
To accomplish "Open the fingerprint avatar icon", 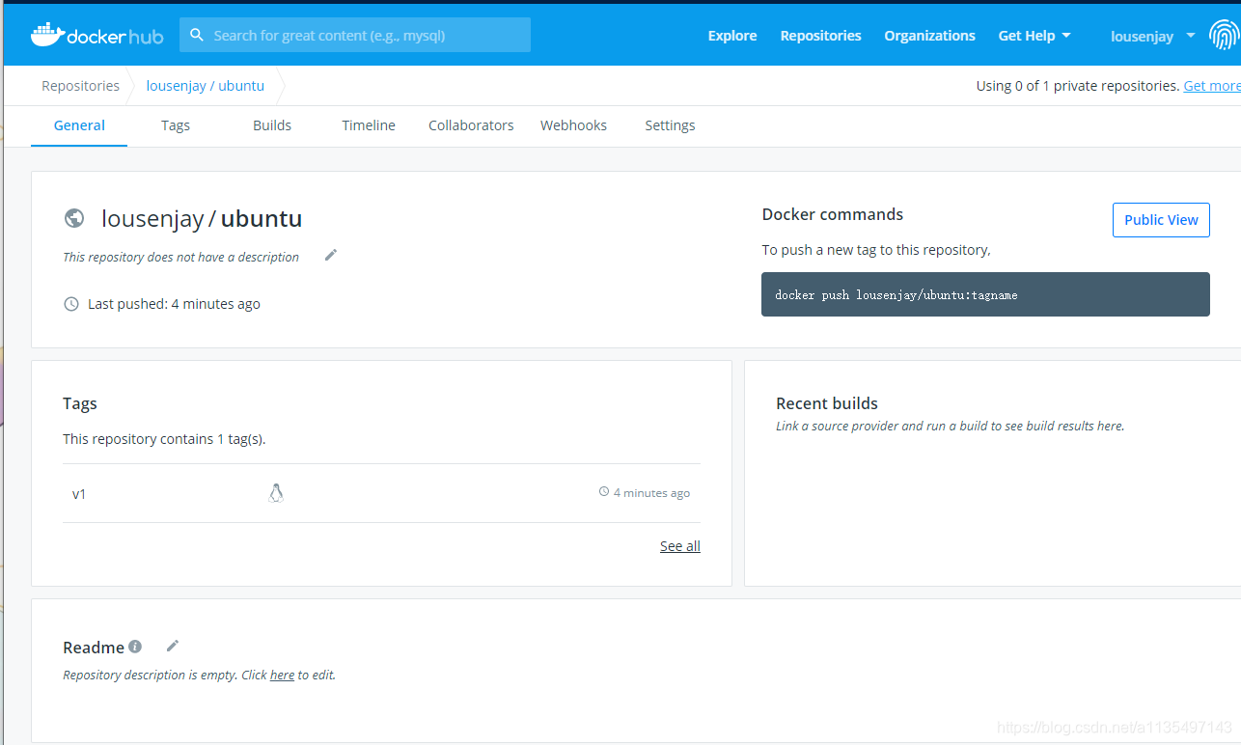I will coord(1224,36).
